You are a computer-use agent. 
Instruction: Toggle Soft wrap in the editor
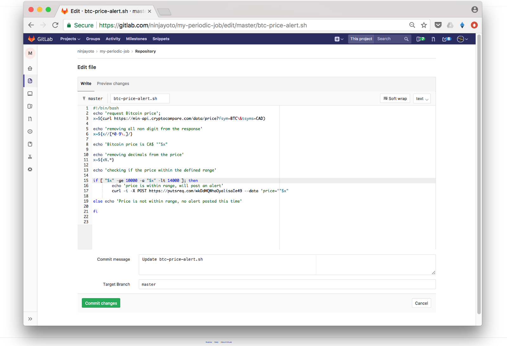click(395, 99)
